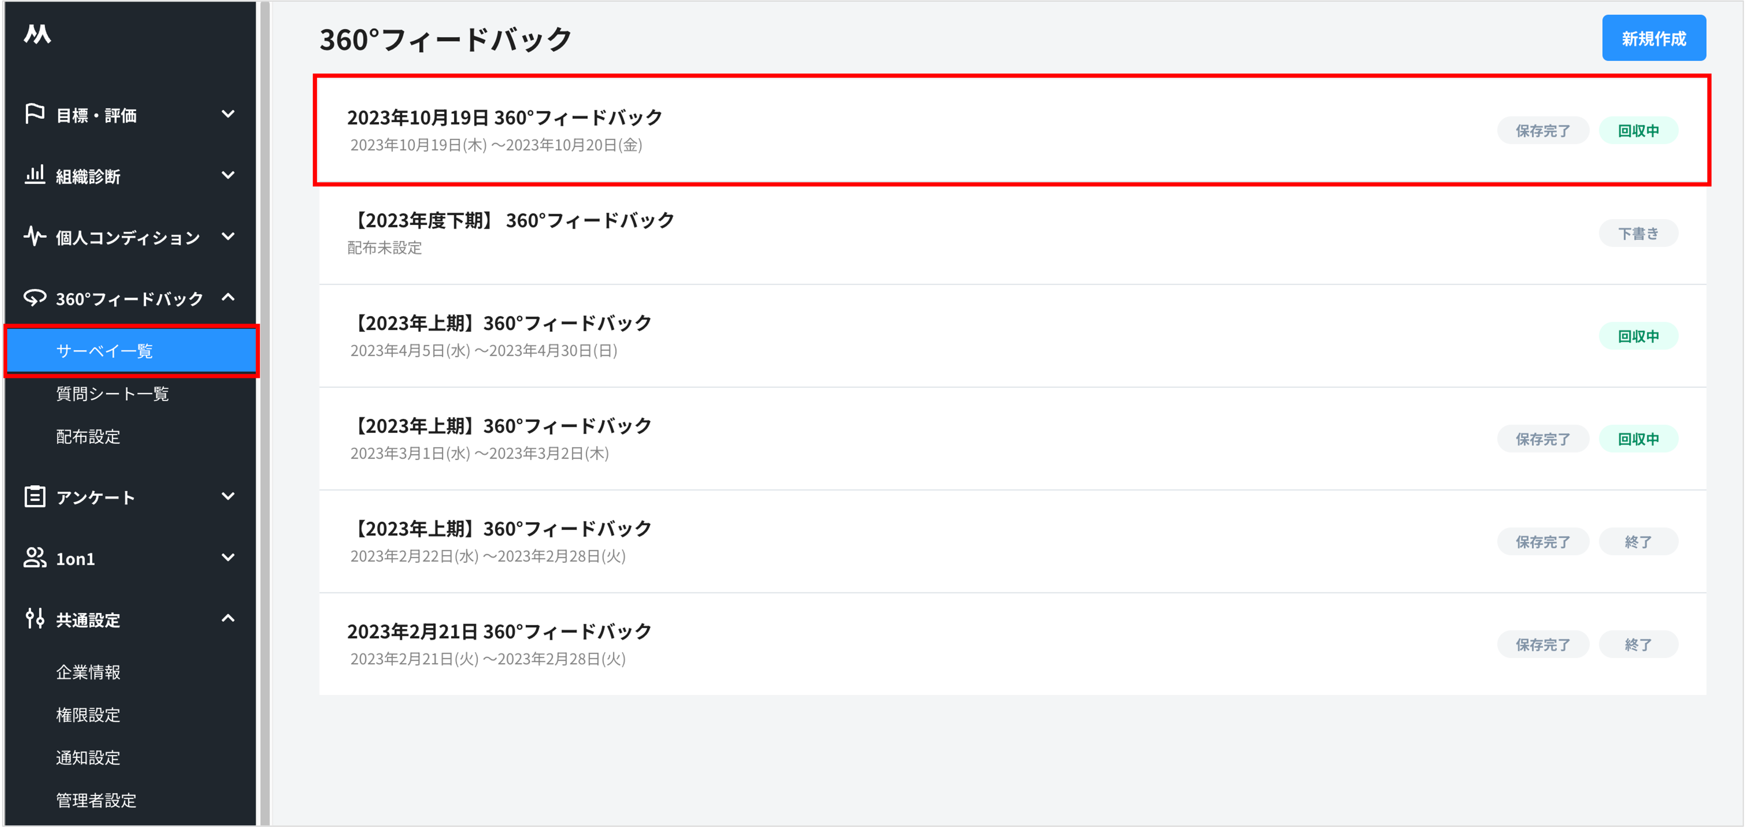Expand the アンケート chevron
Viewport: 1745px width, 827px height.
tap(228, 497)
